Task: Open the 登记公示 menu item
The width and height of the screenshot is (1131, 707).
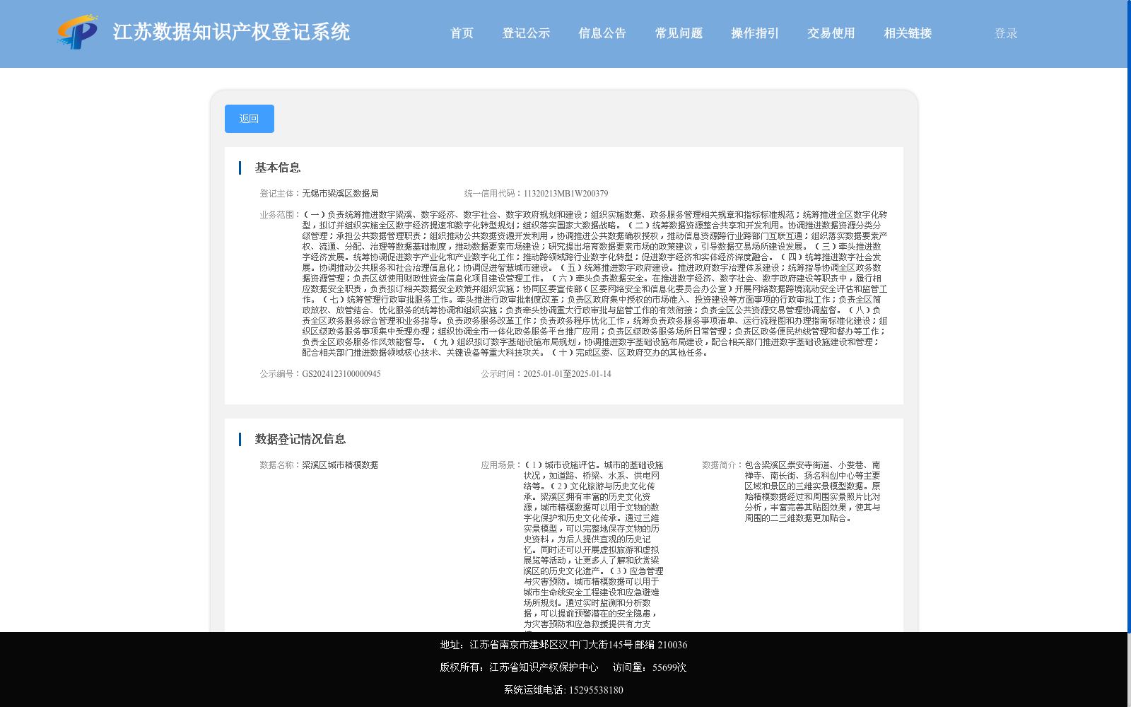Action: (526, 33)
